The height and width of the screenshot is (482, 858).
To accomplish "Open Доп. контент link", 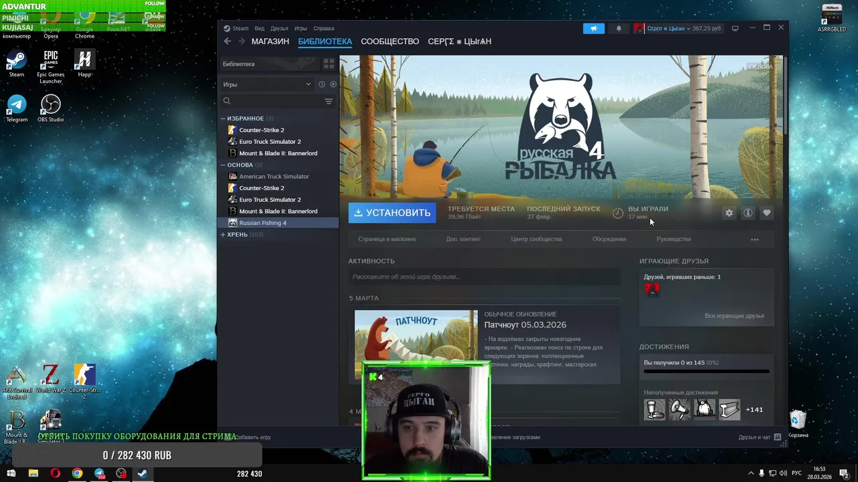I will (463, 239).
